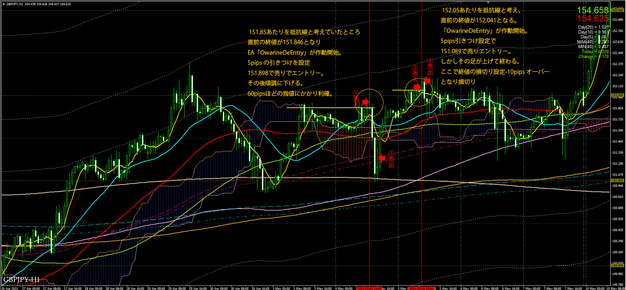Click 30 Apr 00:00 on the time axis

click(x=219, y=288)
